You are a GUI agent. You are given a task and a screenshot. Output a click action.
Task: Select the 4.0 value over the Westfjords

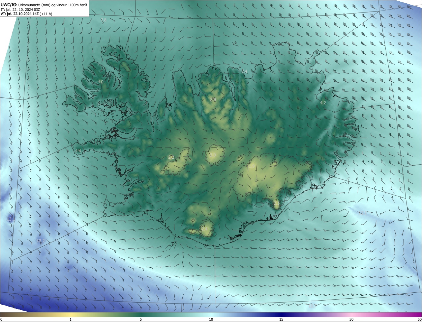pyautogui.click(x=100, y=82)
